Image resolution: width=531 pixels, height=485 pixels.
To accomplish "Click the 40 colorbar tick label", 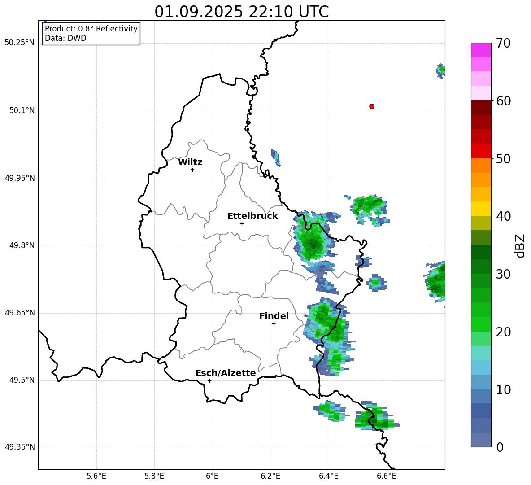I will pos(503,216).
